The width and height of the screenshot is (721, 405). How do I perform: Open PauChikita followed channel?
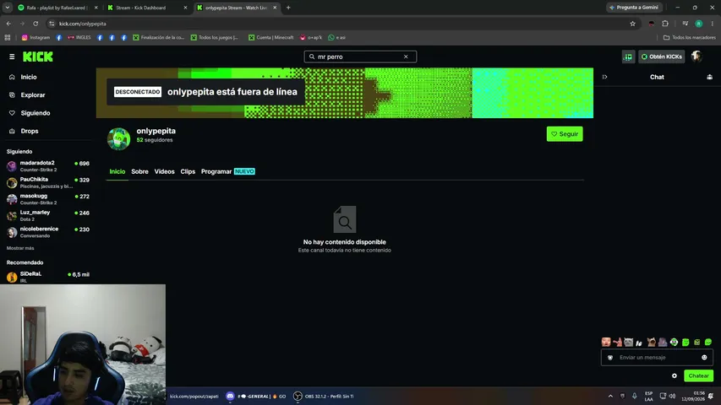click(48, 183)
